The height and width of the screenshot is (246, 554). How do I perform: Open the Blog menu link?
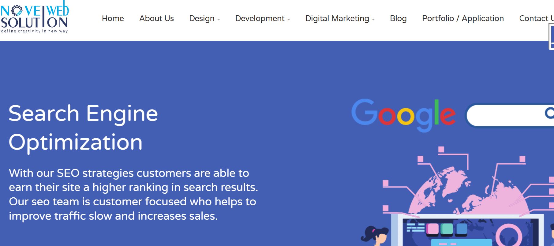click(398, 18)
